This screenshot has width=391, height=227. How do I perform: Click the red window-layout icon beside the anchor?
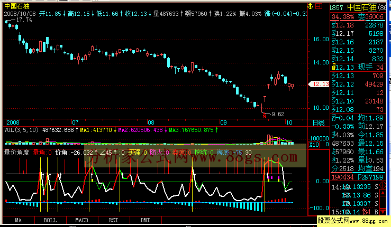tap(319, 6)
